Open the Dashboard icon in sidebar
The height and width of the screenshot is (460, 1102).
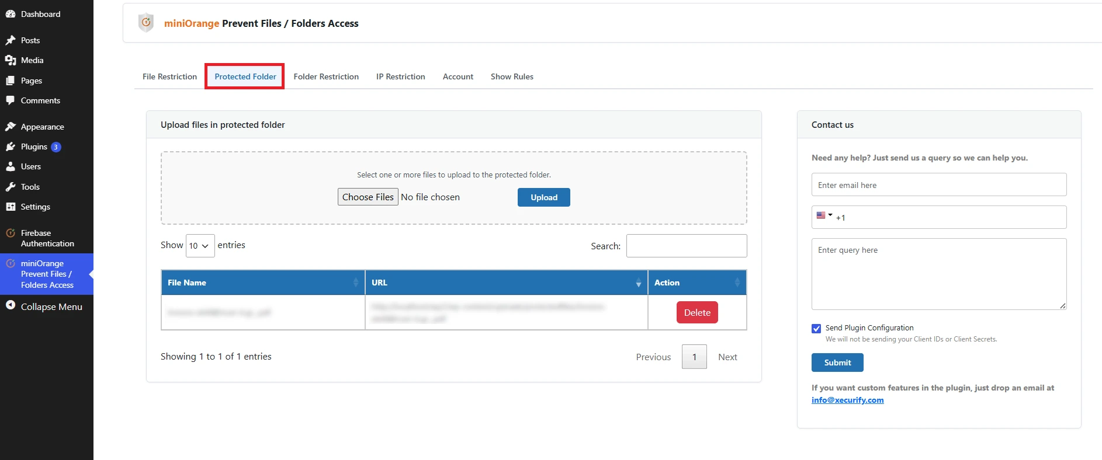(11, 14)
